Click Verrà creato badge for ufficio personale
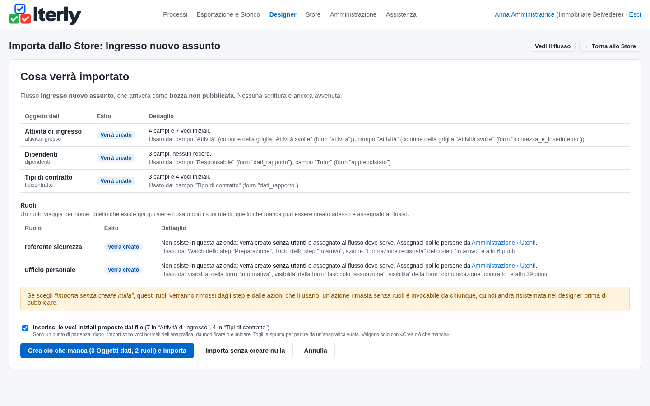650x406 pixels. coord(123,270)
